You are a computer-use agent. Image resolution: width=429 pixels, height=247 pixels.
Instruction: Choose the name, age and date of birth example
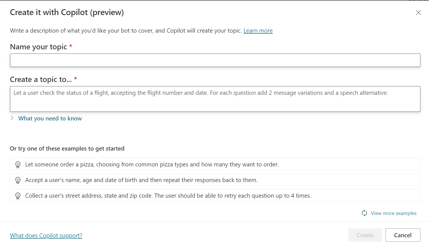(141, 180)
